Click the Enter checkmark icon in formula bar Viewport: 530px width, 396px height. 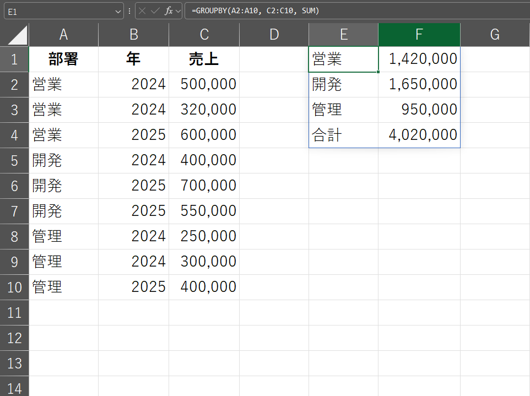coord(156,10)
